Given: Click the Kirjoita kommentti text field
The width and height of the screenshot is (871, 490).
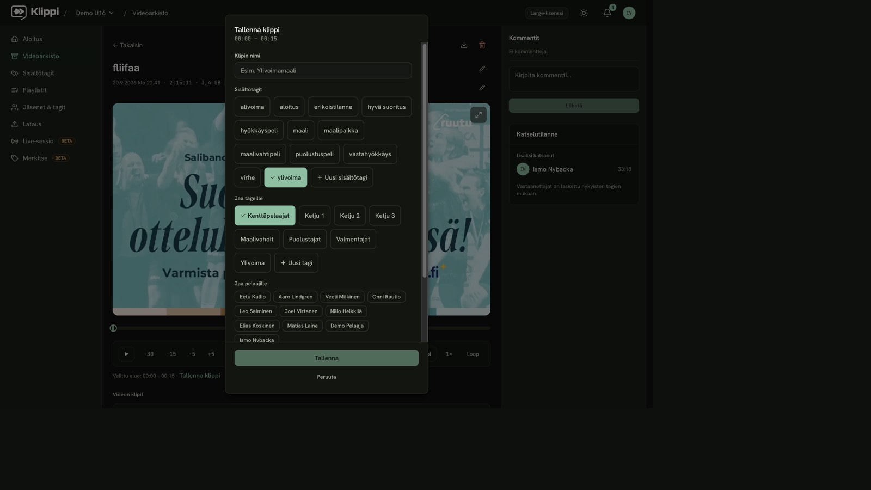Looking at the screenshot, I should point(574,79).
